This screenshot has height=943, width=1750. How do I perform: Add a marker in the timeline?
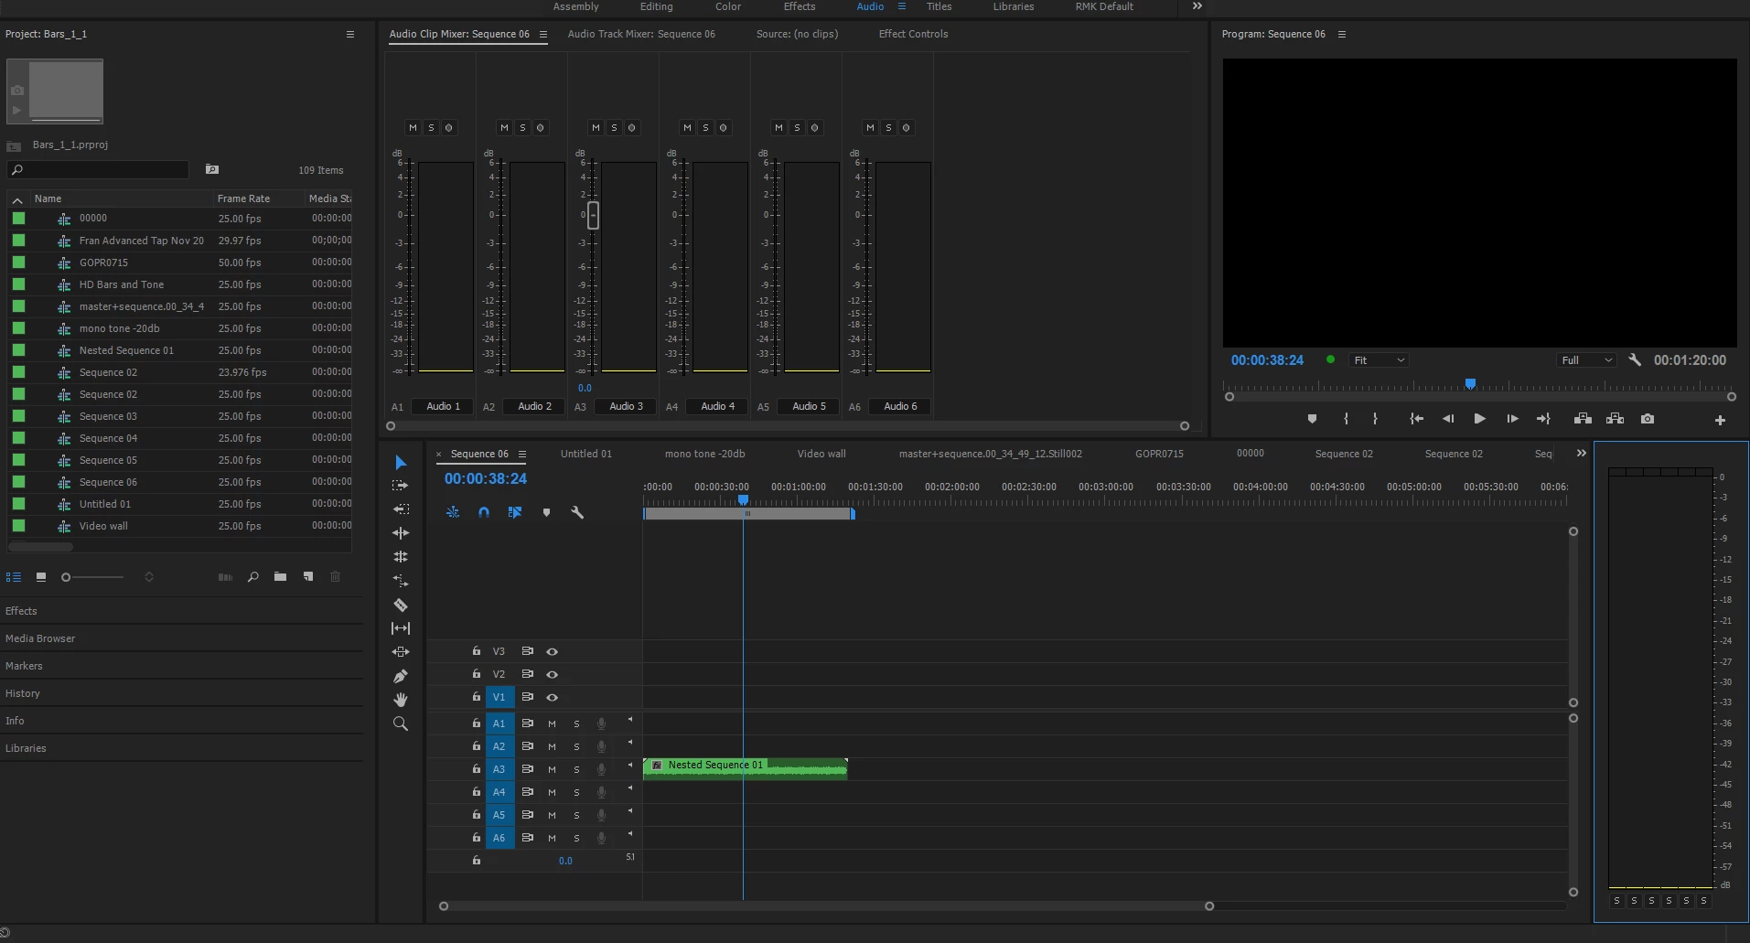tap(546, 512)
